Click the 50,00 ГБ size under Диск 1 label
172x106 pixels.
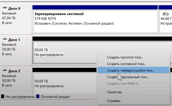point(9,49)
